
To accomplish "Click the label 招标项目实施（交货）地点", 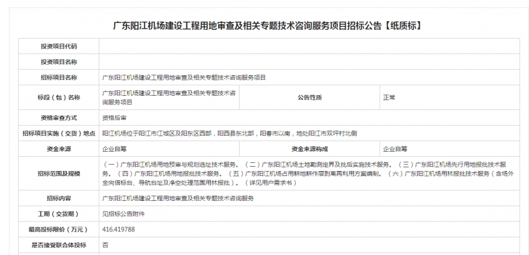I will pos(59,133).
